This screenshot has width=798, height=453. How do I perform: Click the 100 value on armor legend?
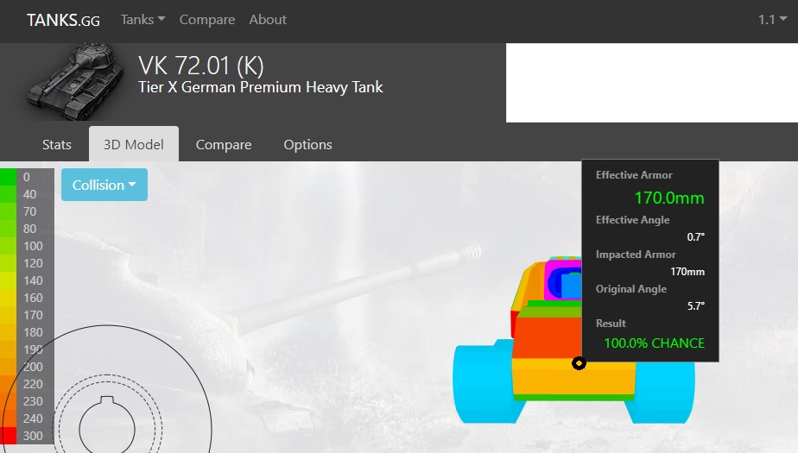[33, 246]
